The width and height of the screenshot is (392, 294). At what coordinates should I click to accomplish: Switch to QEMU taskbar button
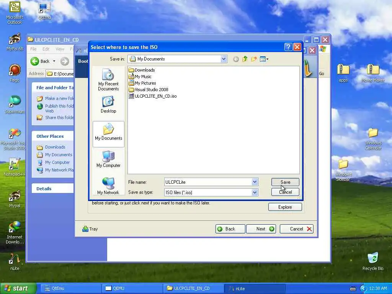click(132, 288)
